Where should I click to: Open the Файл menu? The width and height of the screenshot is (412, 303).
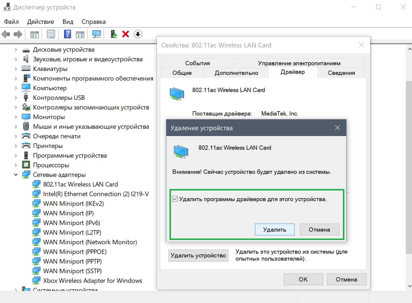pyautogui.click(x=11, y=22)
